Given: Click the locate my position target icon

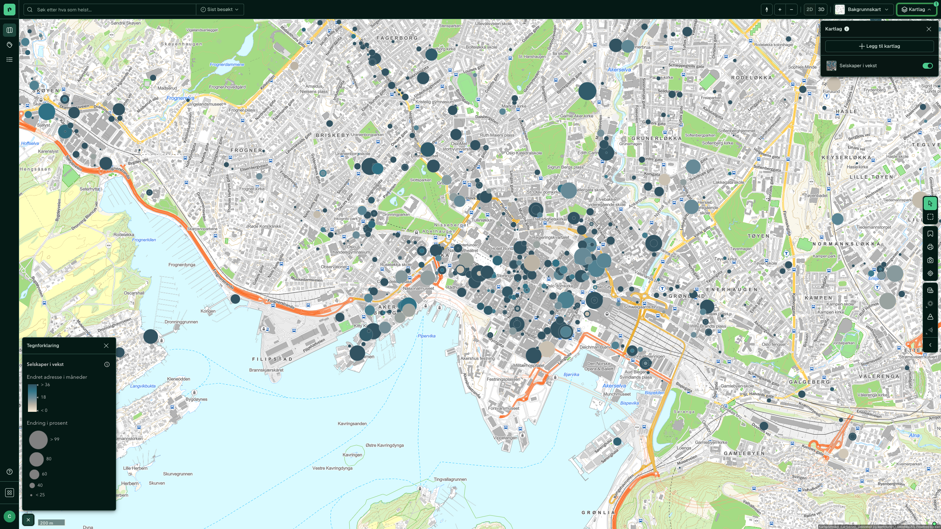Looking at the screenshot, I should coord(930,274).
